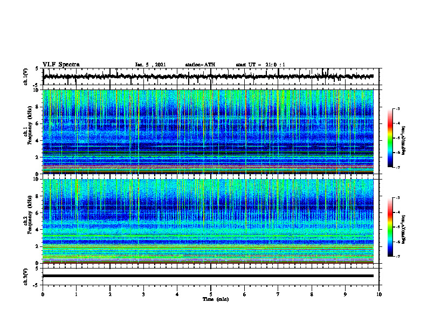The height and width of the screenshot is (330, 427).
Task: Click the "0" tick on the time axis
Action: (x=43, y=294)
